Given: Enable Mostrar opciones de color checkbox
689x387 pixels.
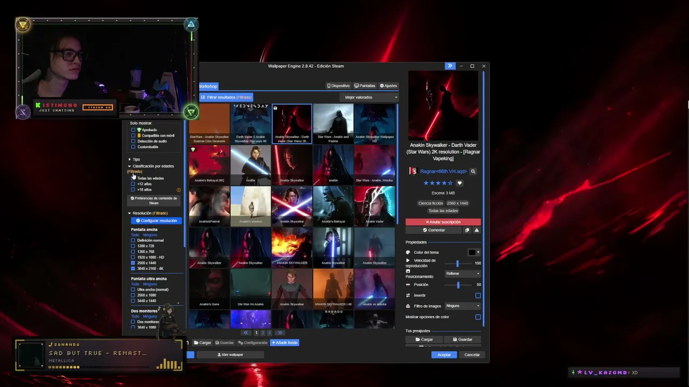Looking at the screenshot, I should pyautogui.click(x=478, y=317).
